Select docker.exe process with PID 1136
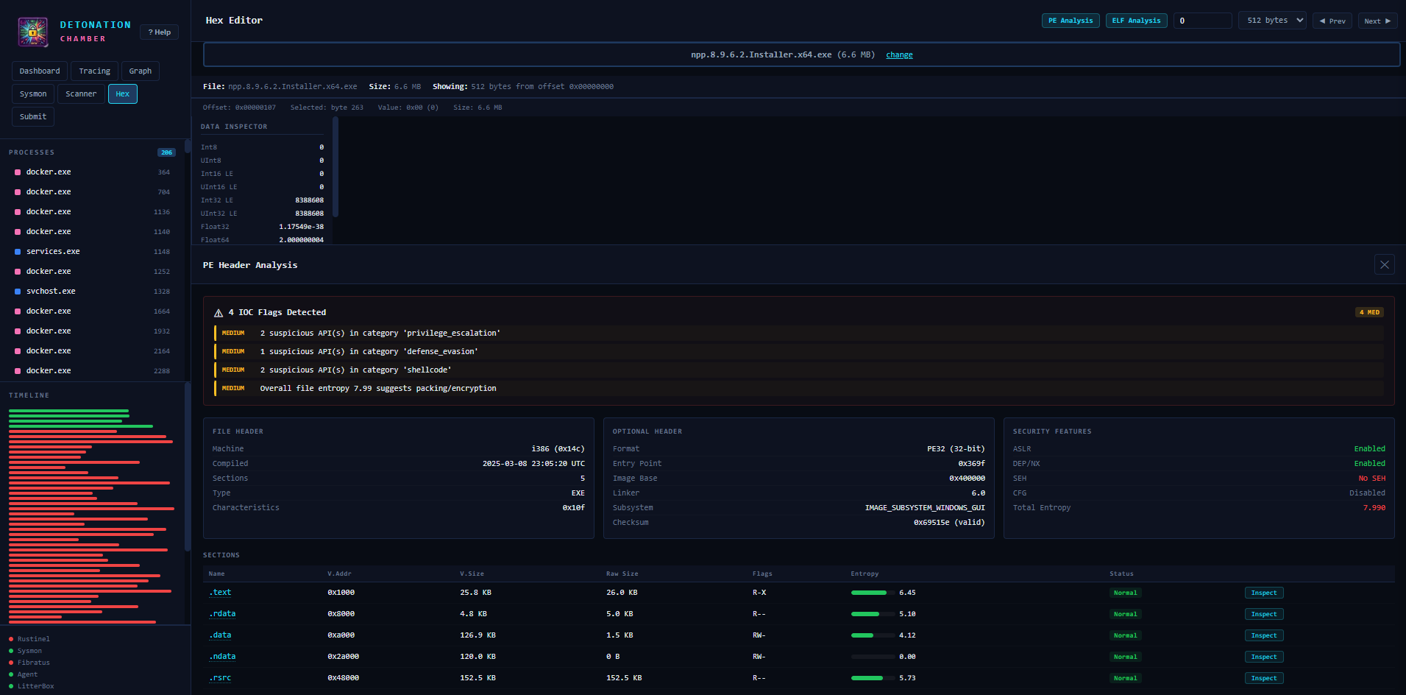This screenshot has height=695, width=1406. 92,212
